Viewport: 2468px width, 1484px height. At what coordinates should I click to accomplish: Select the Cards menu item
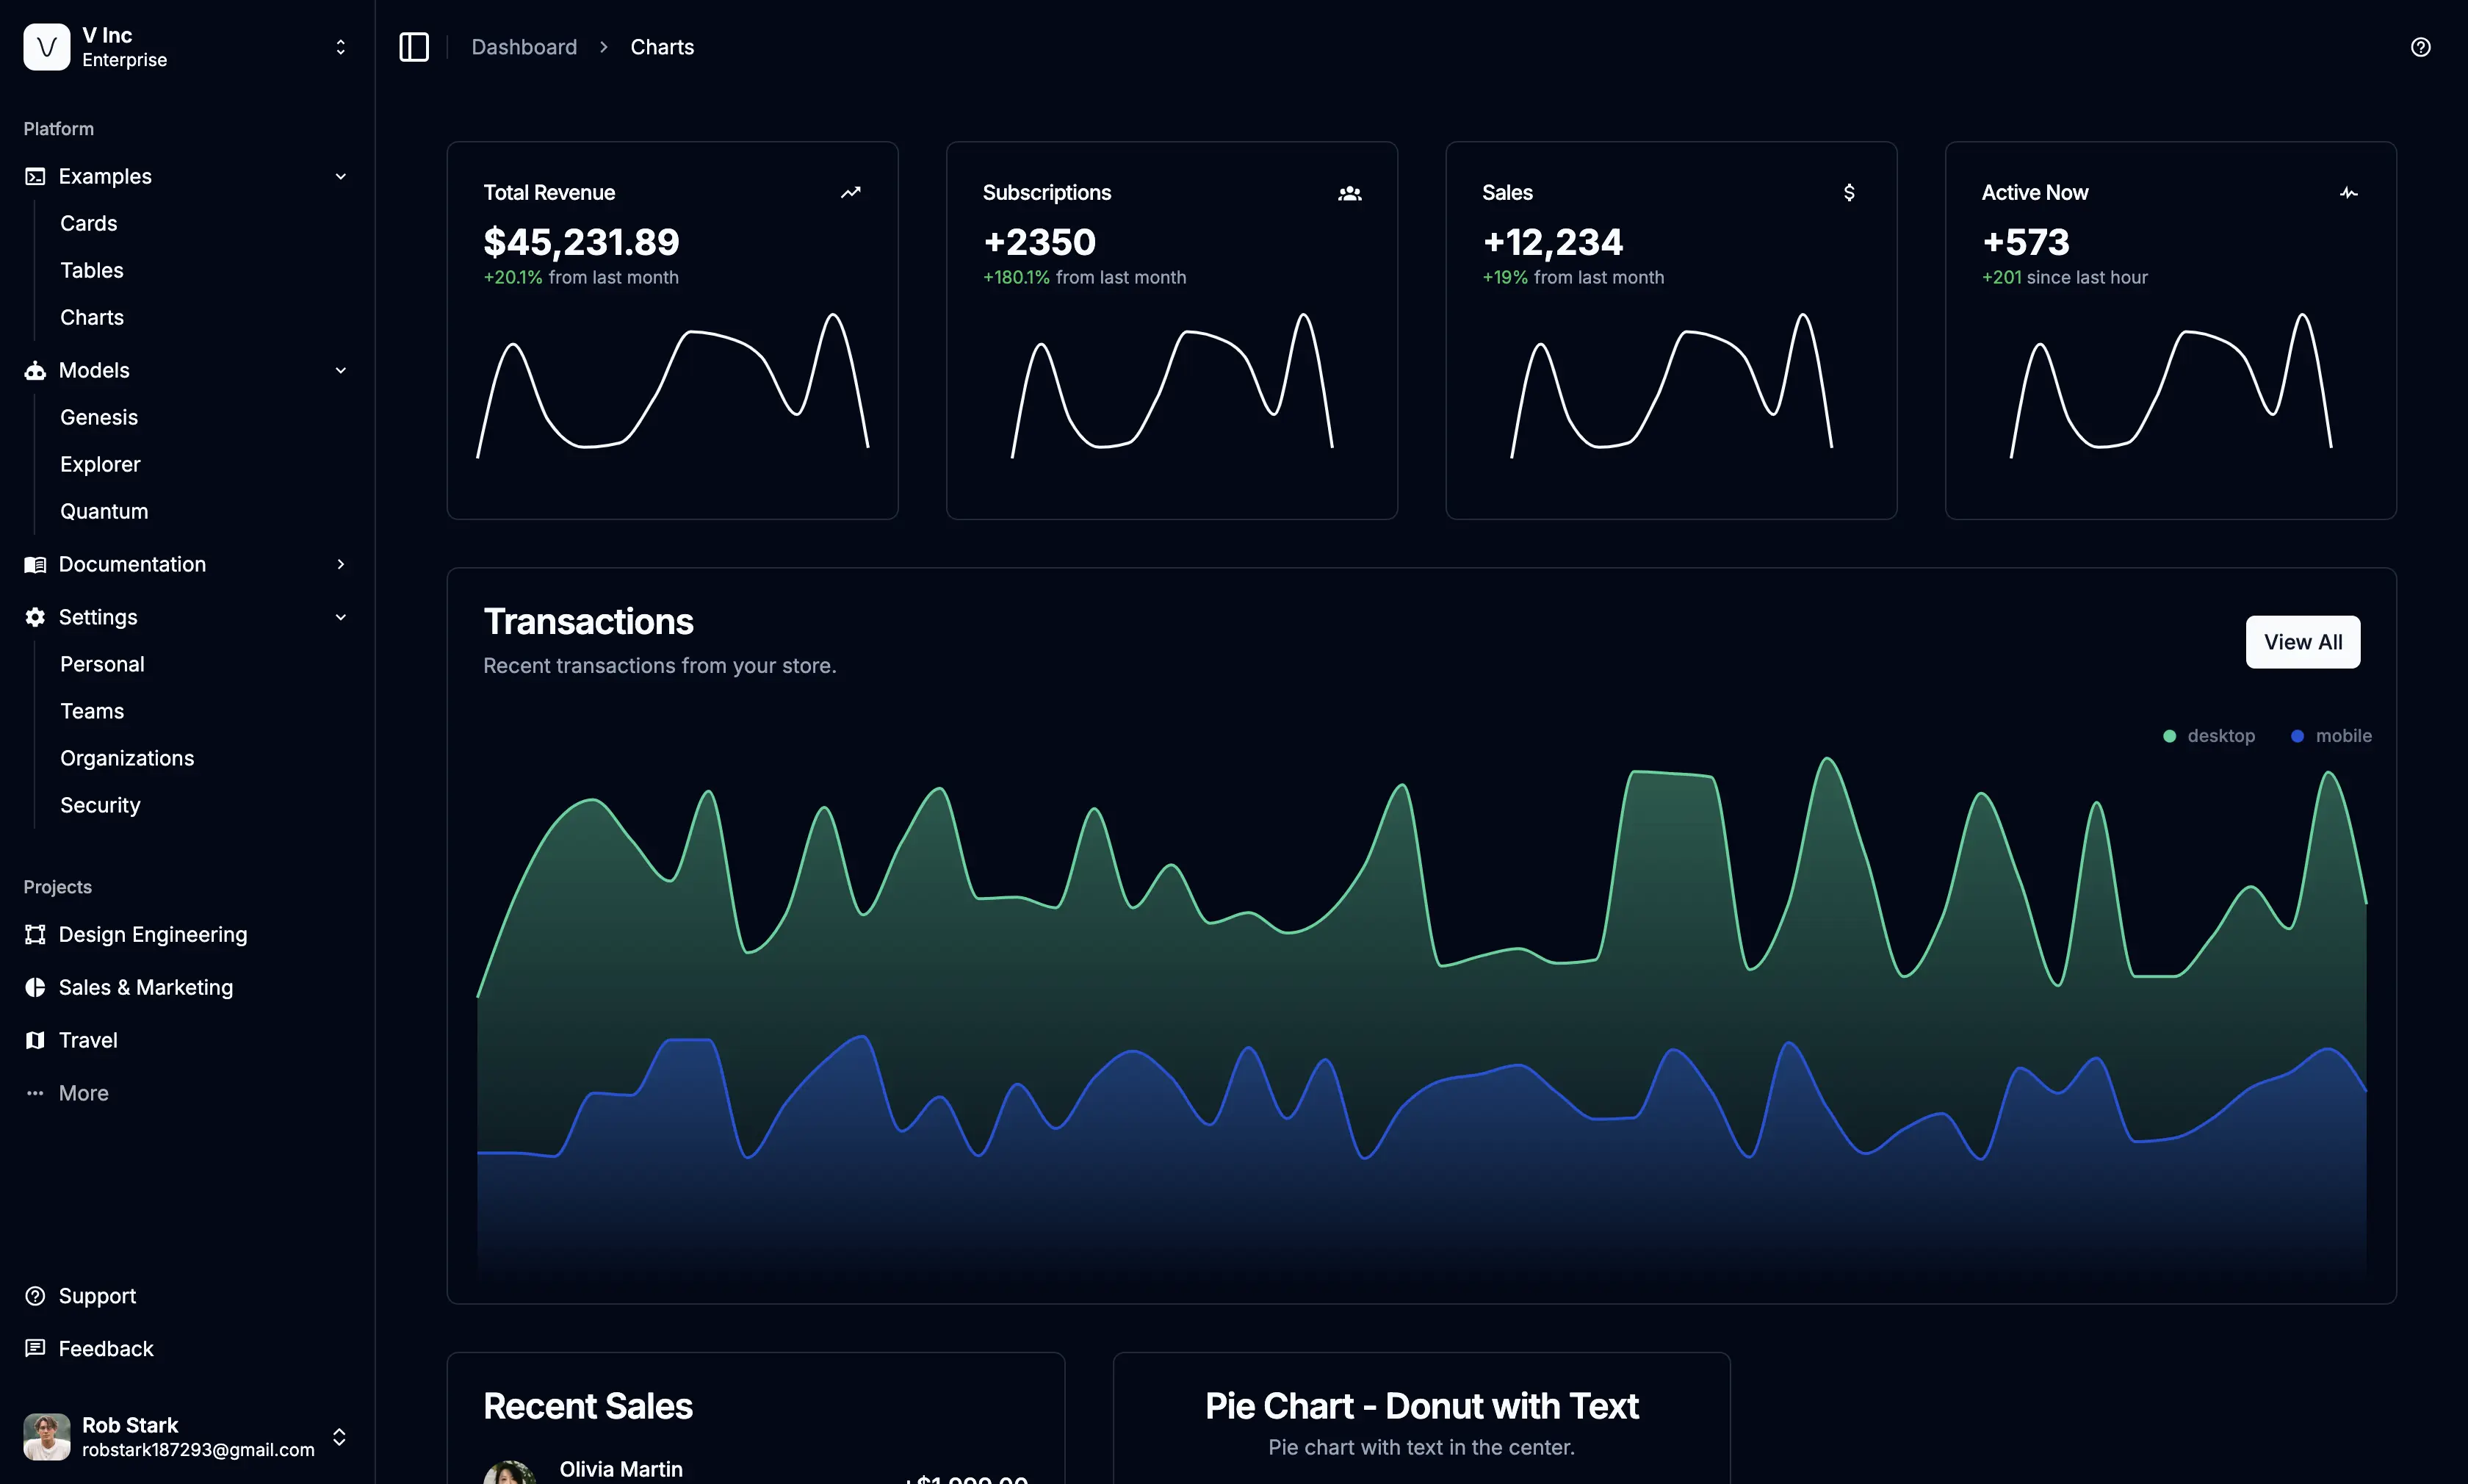pyautogui.click(x=87, y=222)
